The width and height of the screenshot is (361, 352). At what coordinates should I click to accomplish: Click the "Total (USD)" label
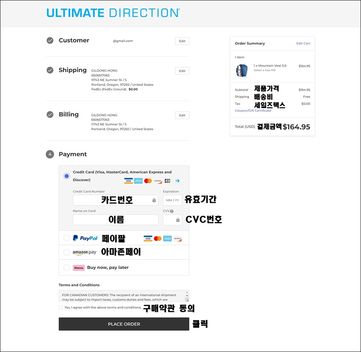245,127
